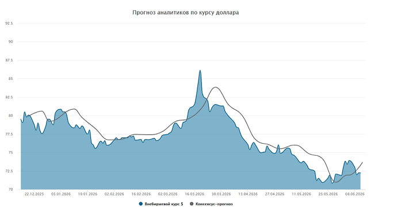Click y-axis value 75
The height and width of the screenshot is (223, 397).
(11, 152)
